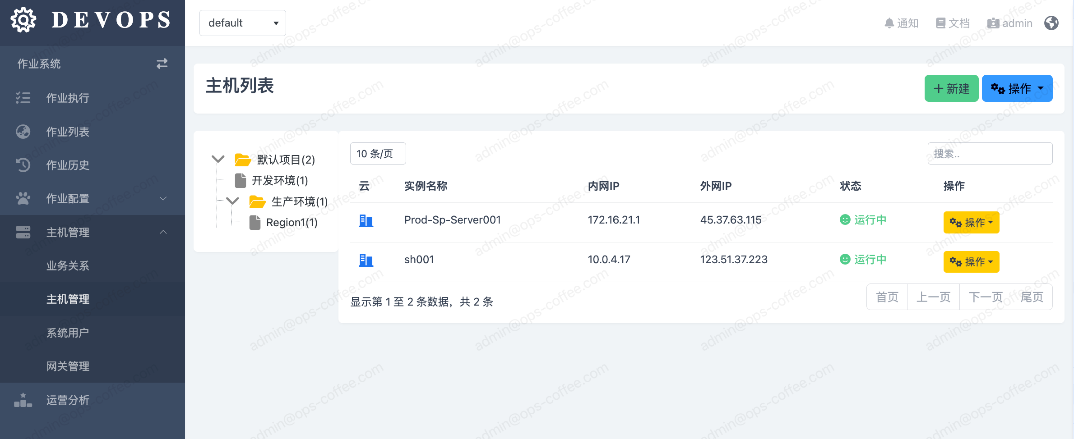Open 作业历史 in the sidebar

[x=68, y=165]
